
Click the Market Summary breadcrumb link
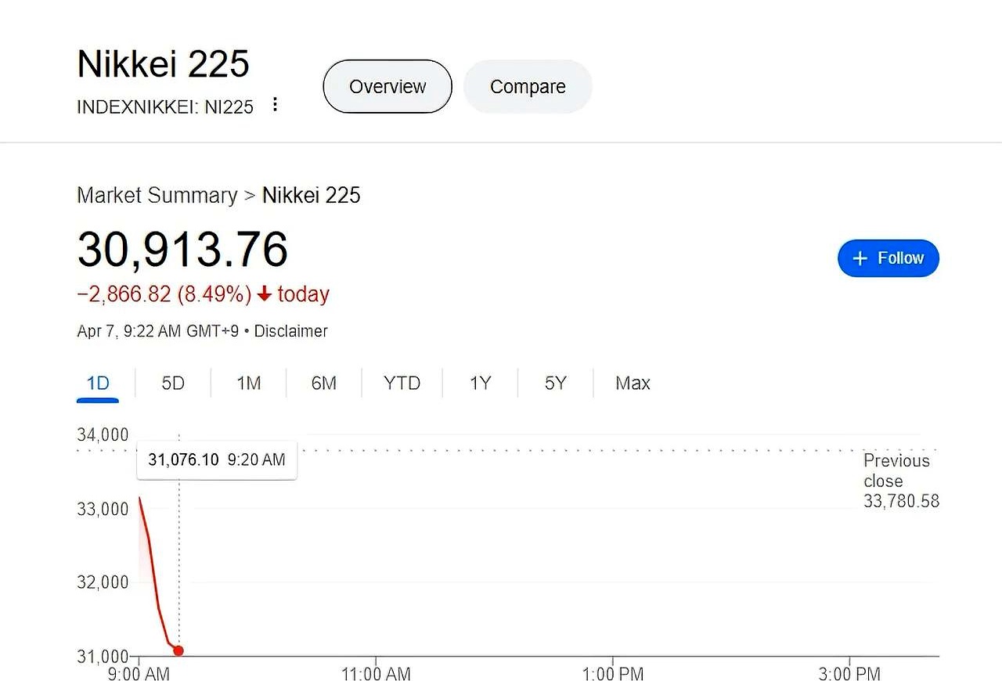pos(157,195)
